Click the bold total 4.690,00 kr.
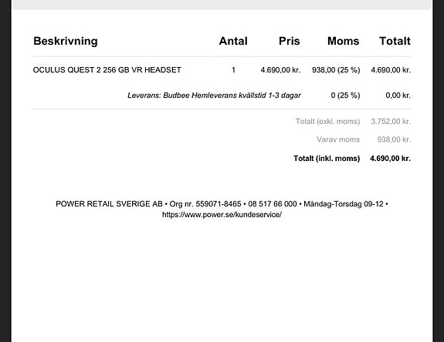 click(390, 158)
